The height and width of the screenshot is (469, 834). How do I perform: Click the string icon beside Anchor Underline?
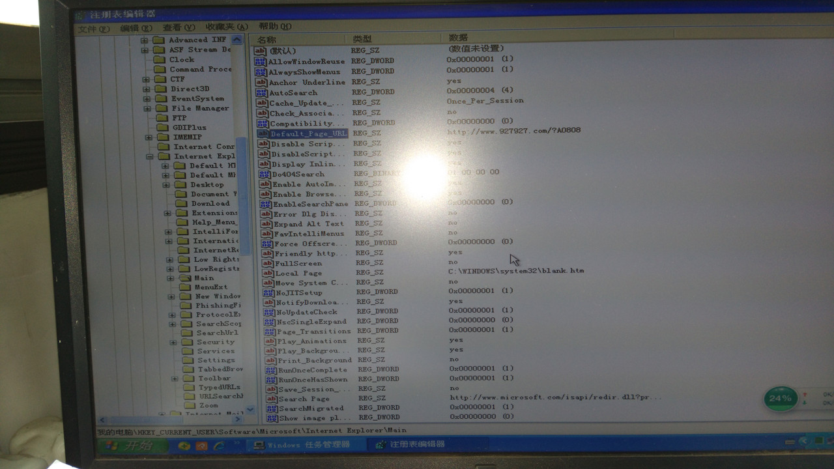261,82
